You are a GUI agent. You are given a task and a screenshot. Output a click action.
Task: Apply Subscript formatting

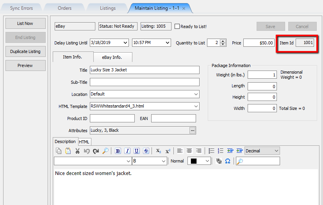pos(159,151)
